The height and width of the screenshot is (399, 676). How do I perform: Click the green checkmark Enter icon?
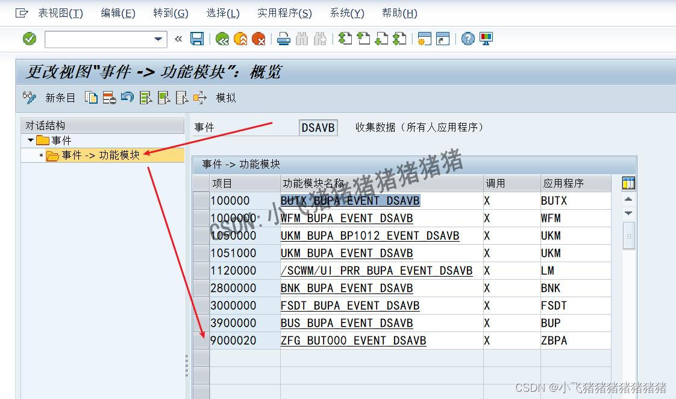[30, 39]
